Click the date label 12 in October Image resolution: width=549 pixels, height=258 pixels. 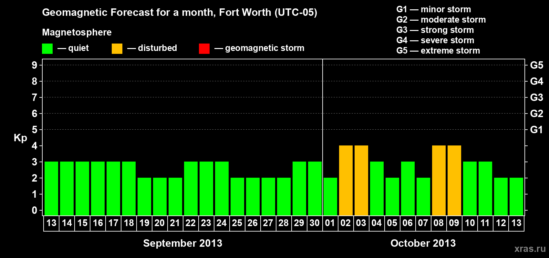(501, 223)
